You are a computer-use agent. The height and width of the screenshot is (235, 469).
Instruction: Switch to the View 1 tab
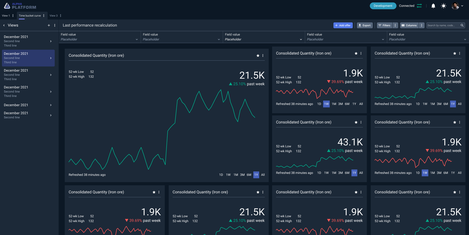(6, 16)
